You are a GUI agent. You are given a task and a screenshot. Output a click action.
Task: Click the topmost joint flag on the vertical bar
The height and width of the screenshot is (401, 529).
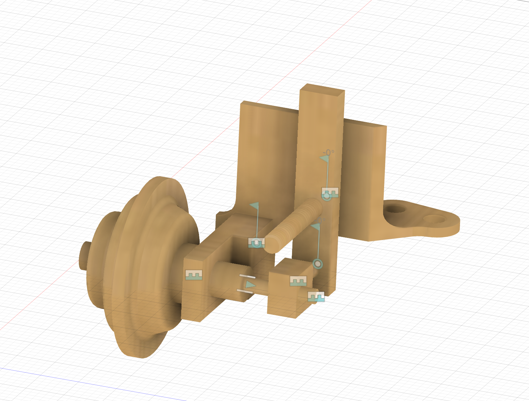(325, 159)
